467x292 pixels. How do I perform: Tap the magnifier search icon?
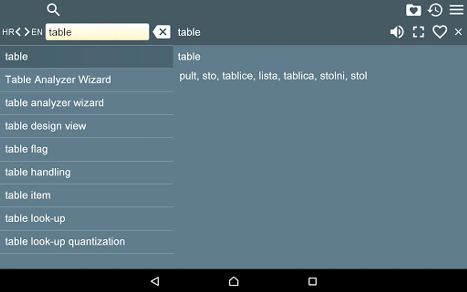53,10
